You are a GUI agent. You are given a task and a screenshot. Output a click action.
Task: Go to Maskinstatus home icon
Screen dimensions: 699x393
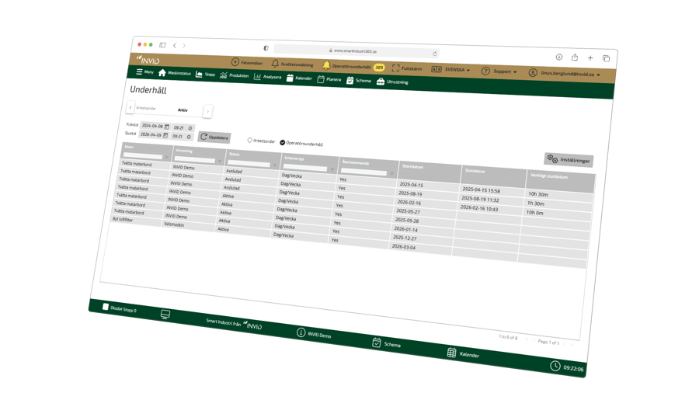[162, 73]
